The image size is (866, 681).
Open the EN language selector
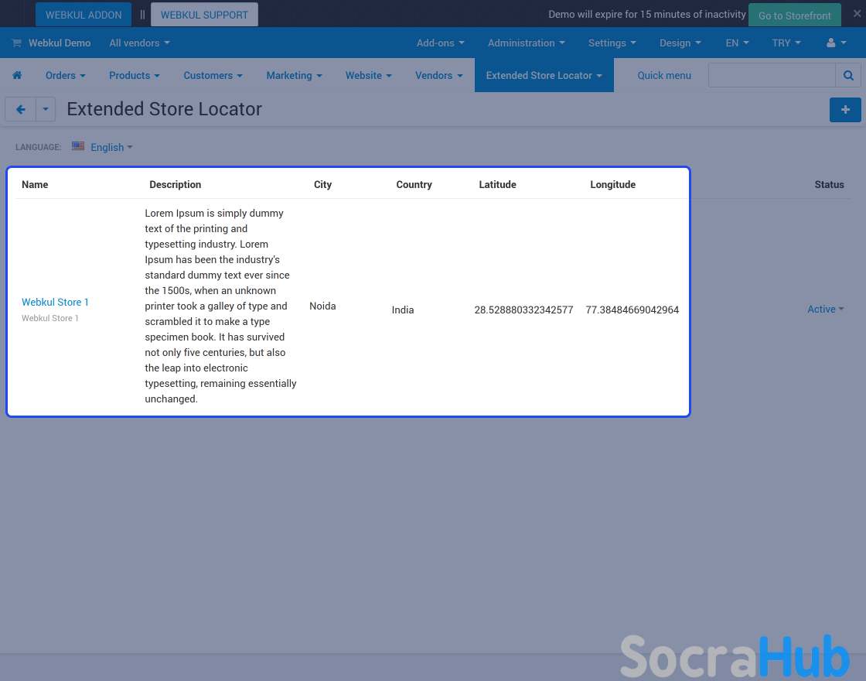738,43
